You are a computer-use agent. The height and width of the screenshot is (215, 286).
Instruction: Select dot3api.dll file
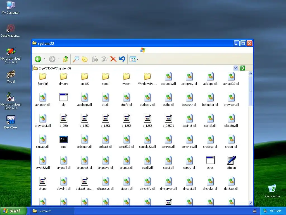pos(231,184)
